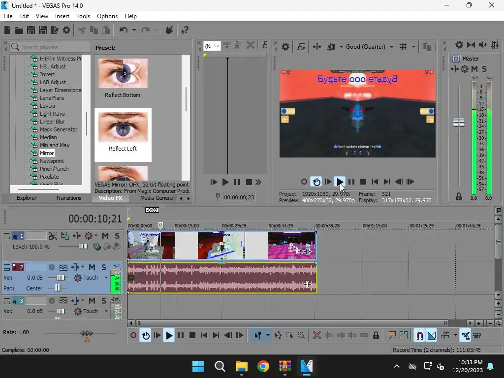Toggle Master fader lock icon
Image resolution: width=504 pixels, height=378 pixels.
pos(459,197)
